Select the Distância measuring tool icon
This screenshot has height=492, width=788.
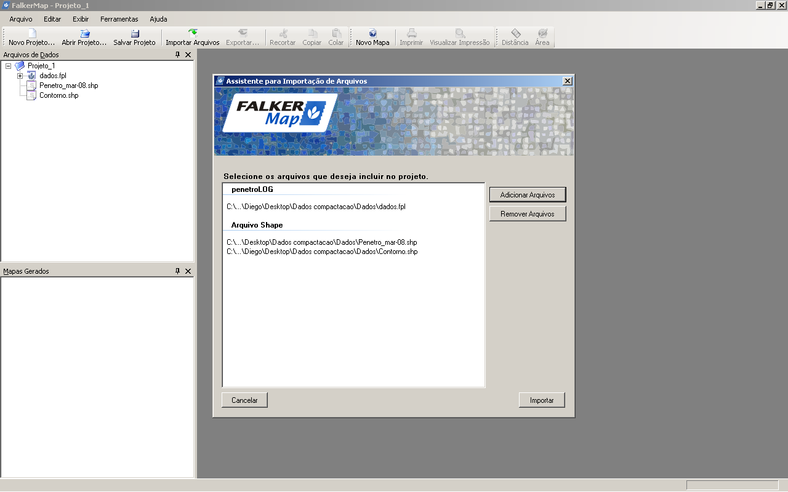(515, 33)
